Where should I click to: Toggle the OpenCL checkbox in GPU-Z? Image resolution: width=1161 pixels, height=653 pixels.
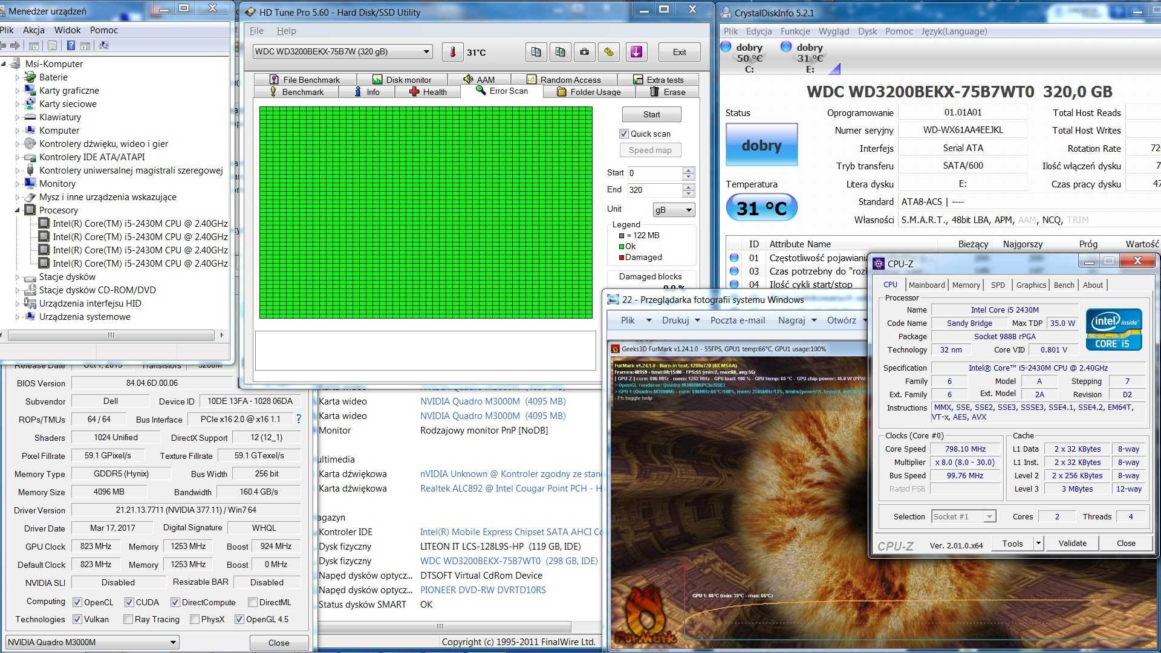point(77,602)
